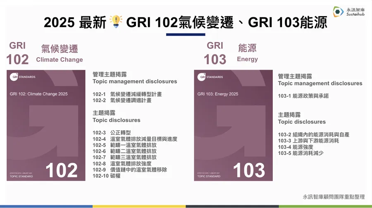Screen dimensions: 372x208
Task: Click the 永訊智庫 Sustaihub brand name
Action: (x=355, y=12)
